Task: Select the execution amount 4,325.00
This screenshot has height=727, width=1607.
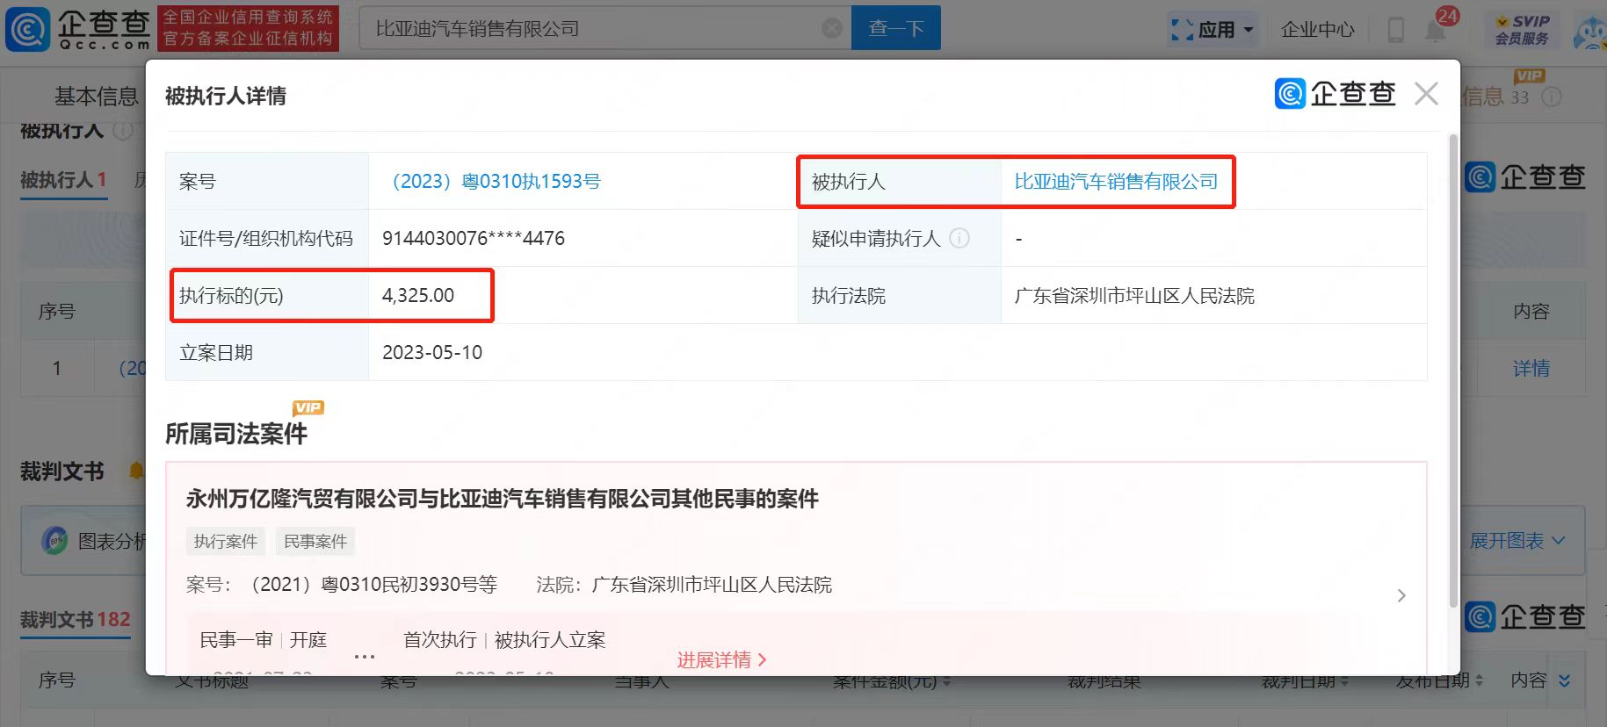Action: pyautogui.click(x=418, y=296)
